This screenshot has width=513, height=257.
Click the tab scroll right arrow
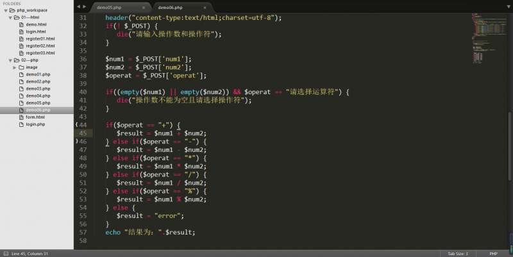click(85, 6)
